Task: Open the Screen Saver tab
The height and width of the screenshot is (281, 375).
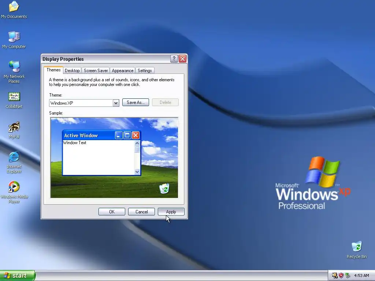Action: tap(96, 71)
